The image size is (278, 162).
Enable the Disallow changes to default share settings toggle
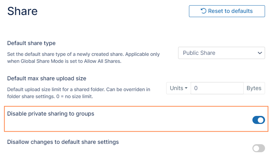click(x=259, y=148)
